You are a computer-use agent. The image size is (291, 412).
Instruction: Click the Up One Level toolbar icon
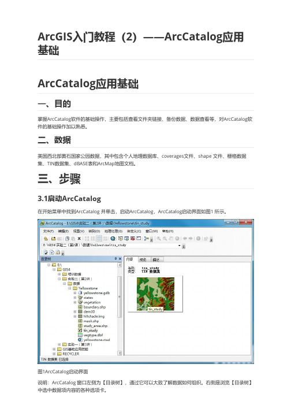click(x=46, y=239)
